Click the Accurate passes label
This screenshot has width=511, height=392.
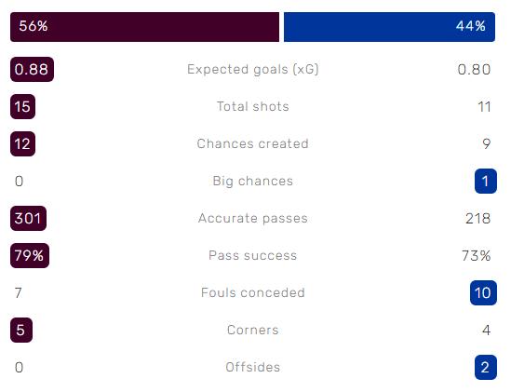point(253,219)
